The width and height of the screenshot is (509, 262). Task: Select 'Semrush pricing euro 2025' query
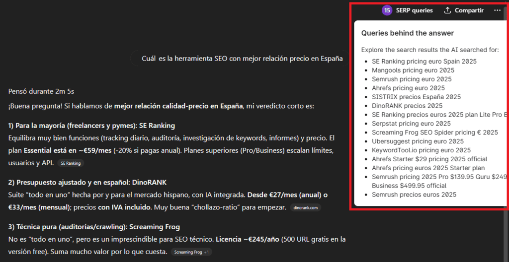tap(412, 79)
